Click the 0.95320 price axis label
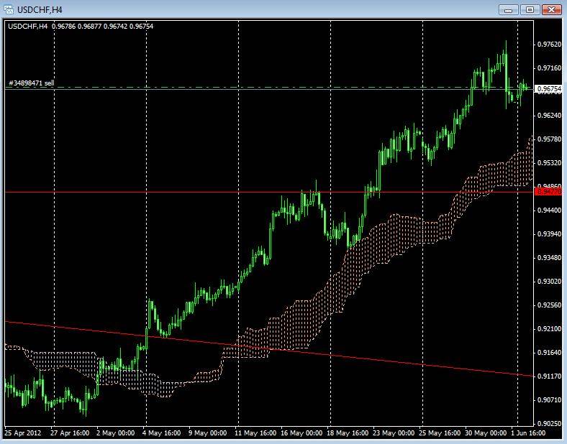Image resolution: width=567 pixels, height=444 pixels. pyautogui.click(x=548, y=163)
